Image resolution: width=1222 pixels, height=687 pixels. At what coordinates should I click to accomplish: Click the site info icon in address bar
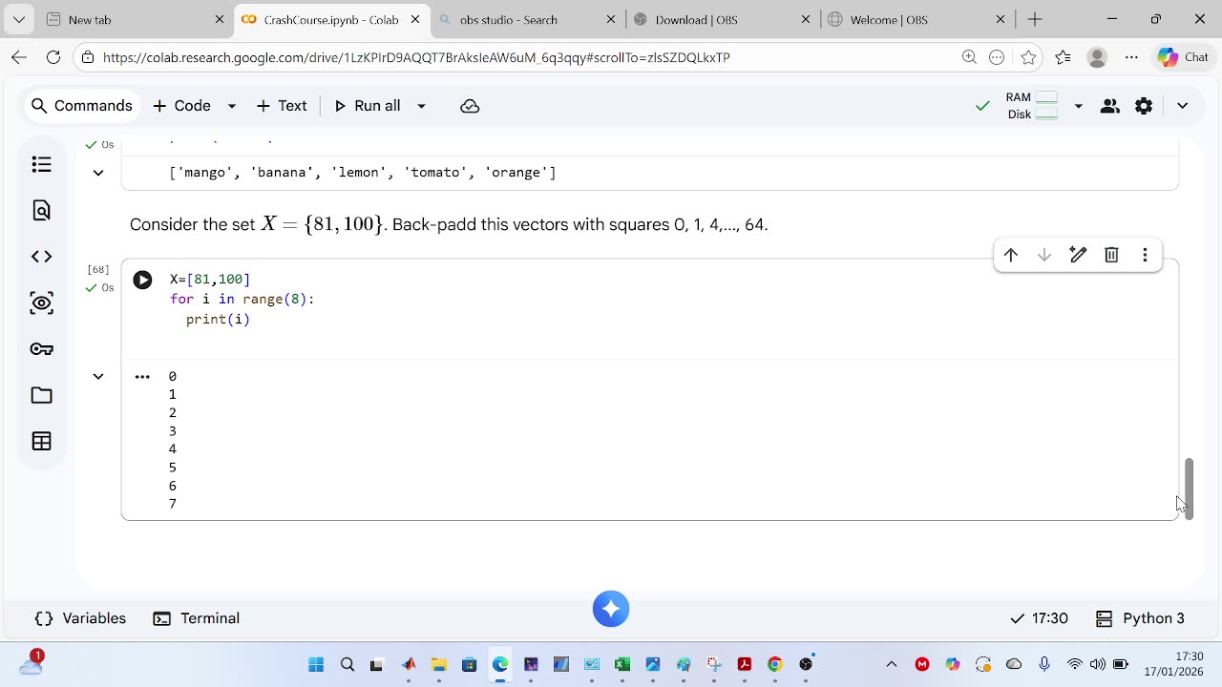[88, 57]
